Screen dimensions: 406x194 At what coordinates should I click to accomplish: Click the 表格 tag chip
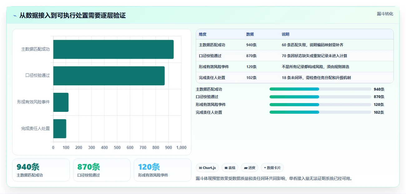pos(230,168)
